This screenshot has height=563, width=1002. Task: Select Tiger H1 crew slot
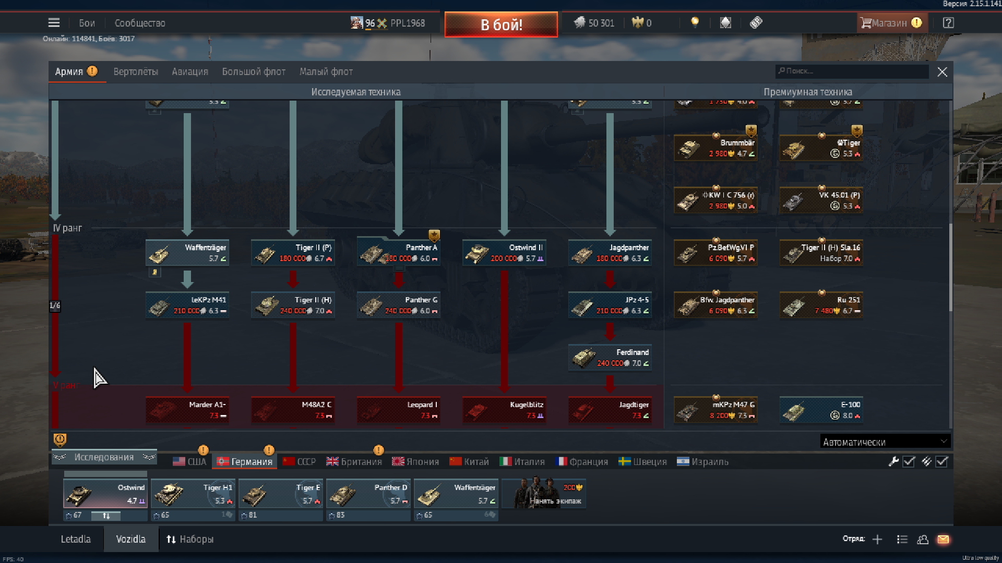(193, 494)
